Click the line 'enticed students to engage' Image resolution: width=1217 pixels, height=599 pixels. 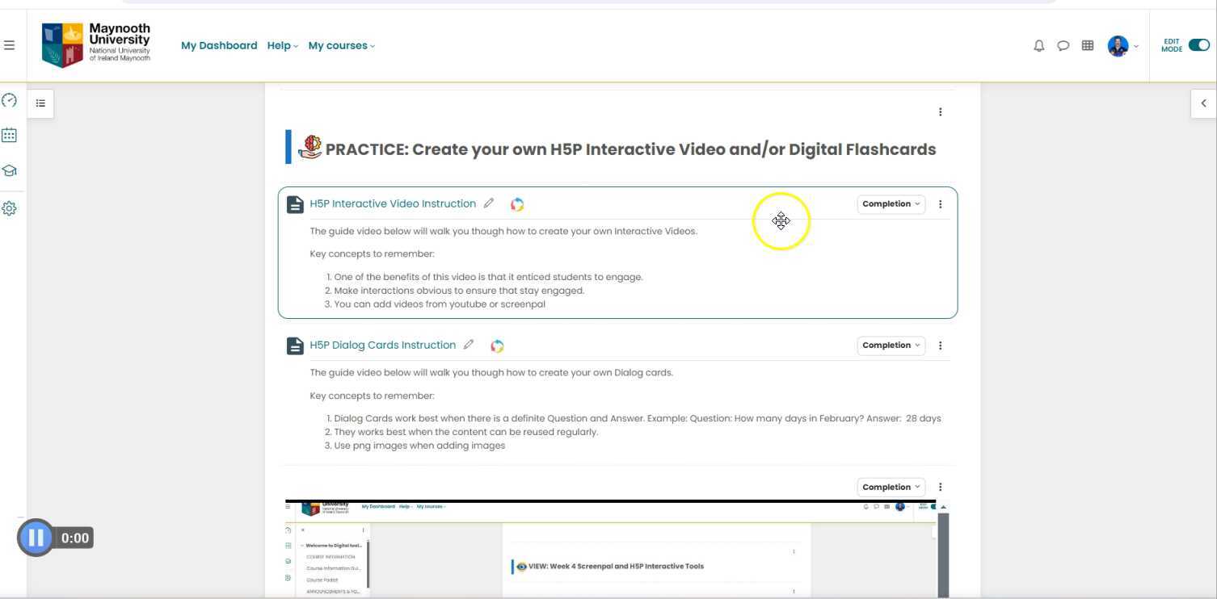[x=488, y=277]
